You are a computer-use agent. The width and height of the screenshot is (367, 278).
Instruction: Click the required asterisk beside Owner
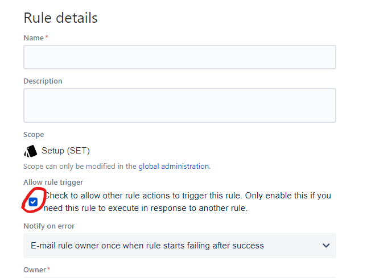pyautogui.click(x=49, y=269)
